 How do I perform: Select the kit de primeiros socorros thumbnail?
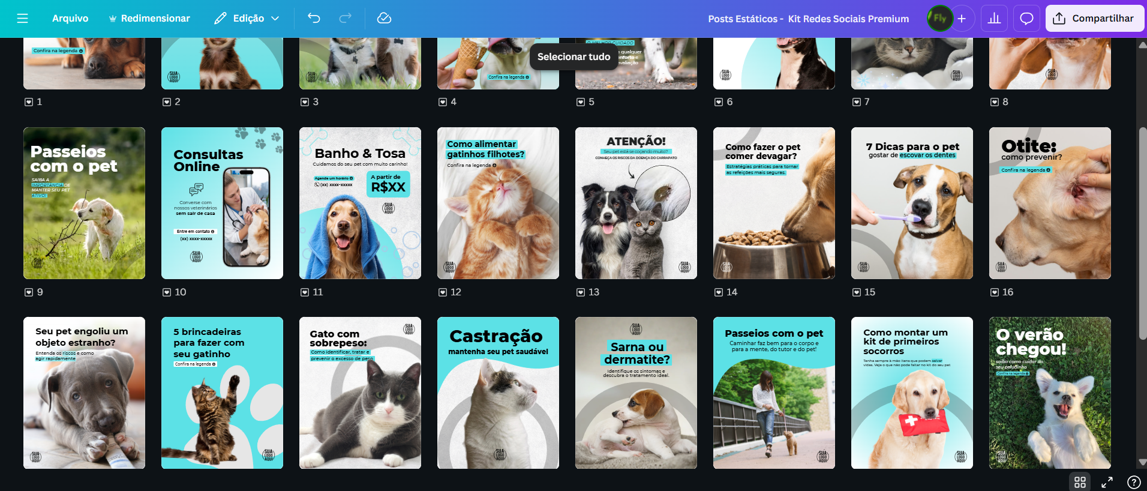pyautogui.click(x=912, y=393)
